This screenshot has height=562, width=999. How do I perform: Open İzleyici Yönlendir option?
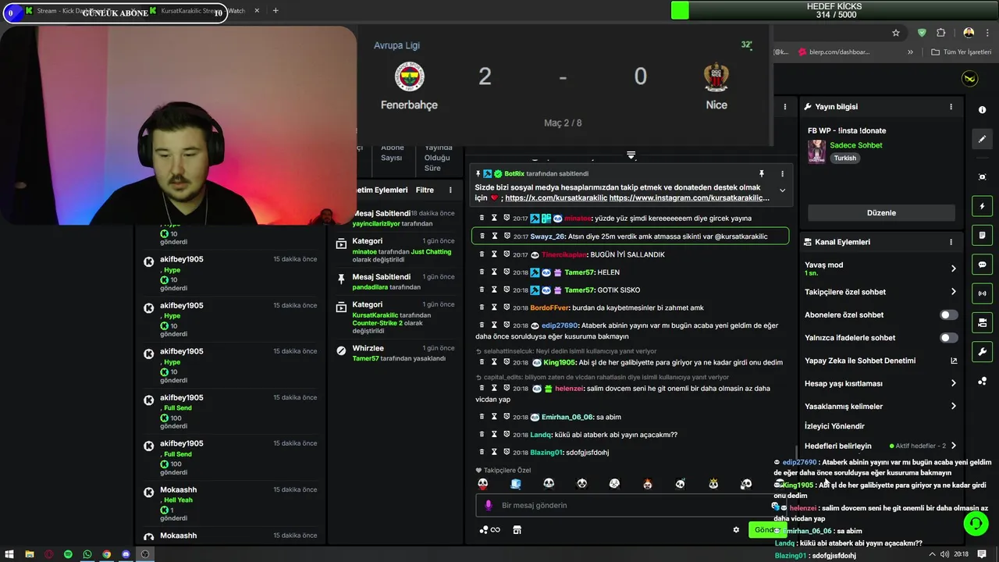[834, 426]
